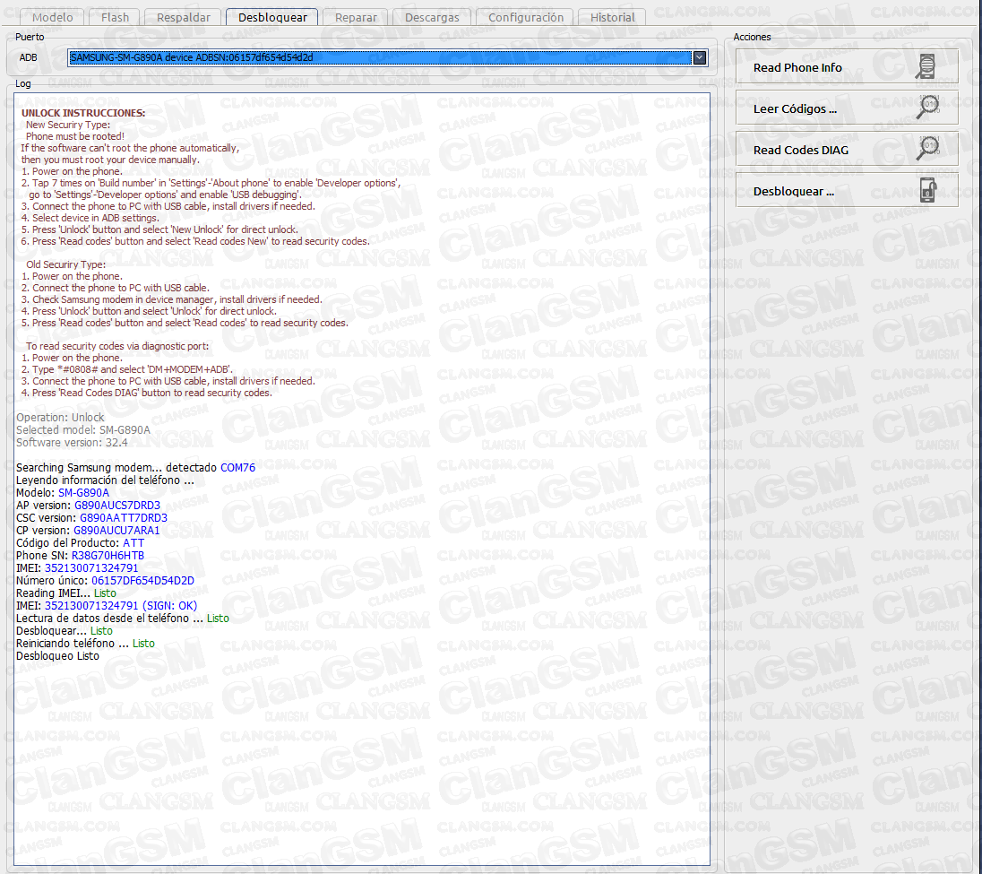Image resolution: width=982 pixels, height=874 pixels.
Task: Click AP version value G890AUCS7DRD3
Action: click(117, 505)
